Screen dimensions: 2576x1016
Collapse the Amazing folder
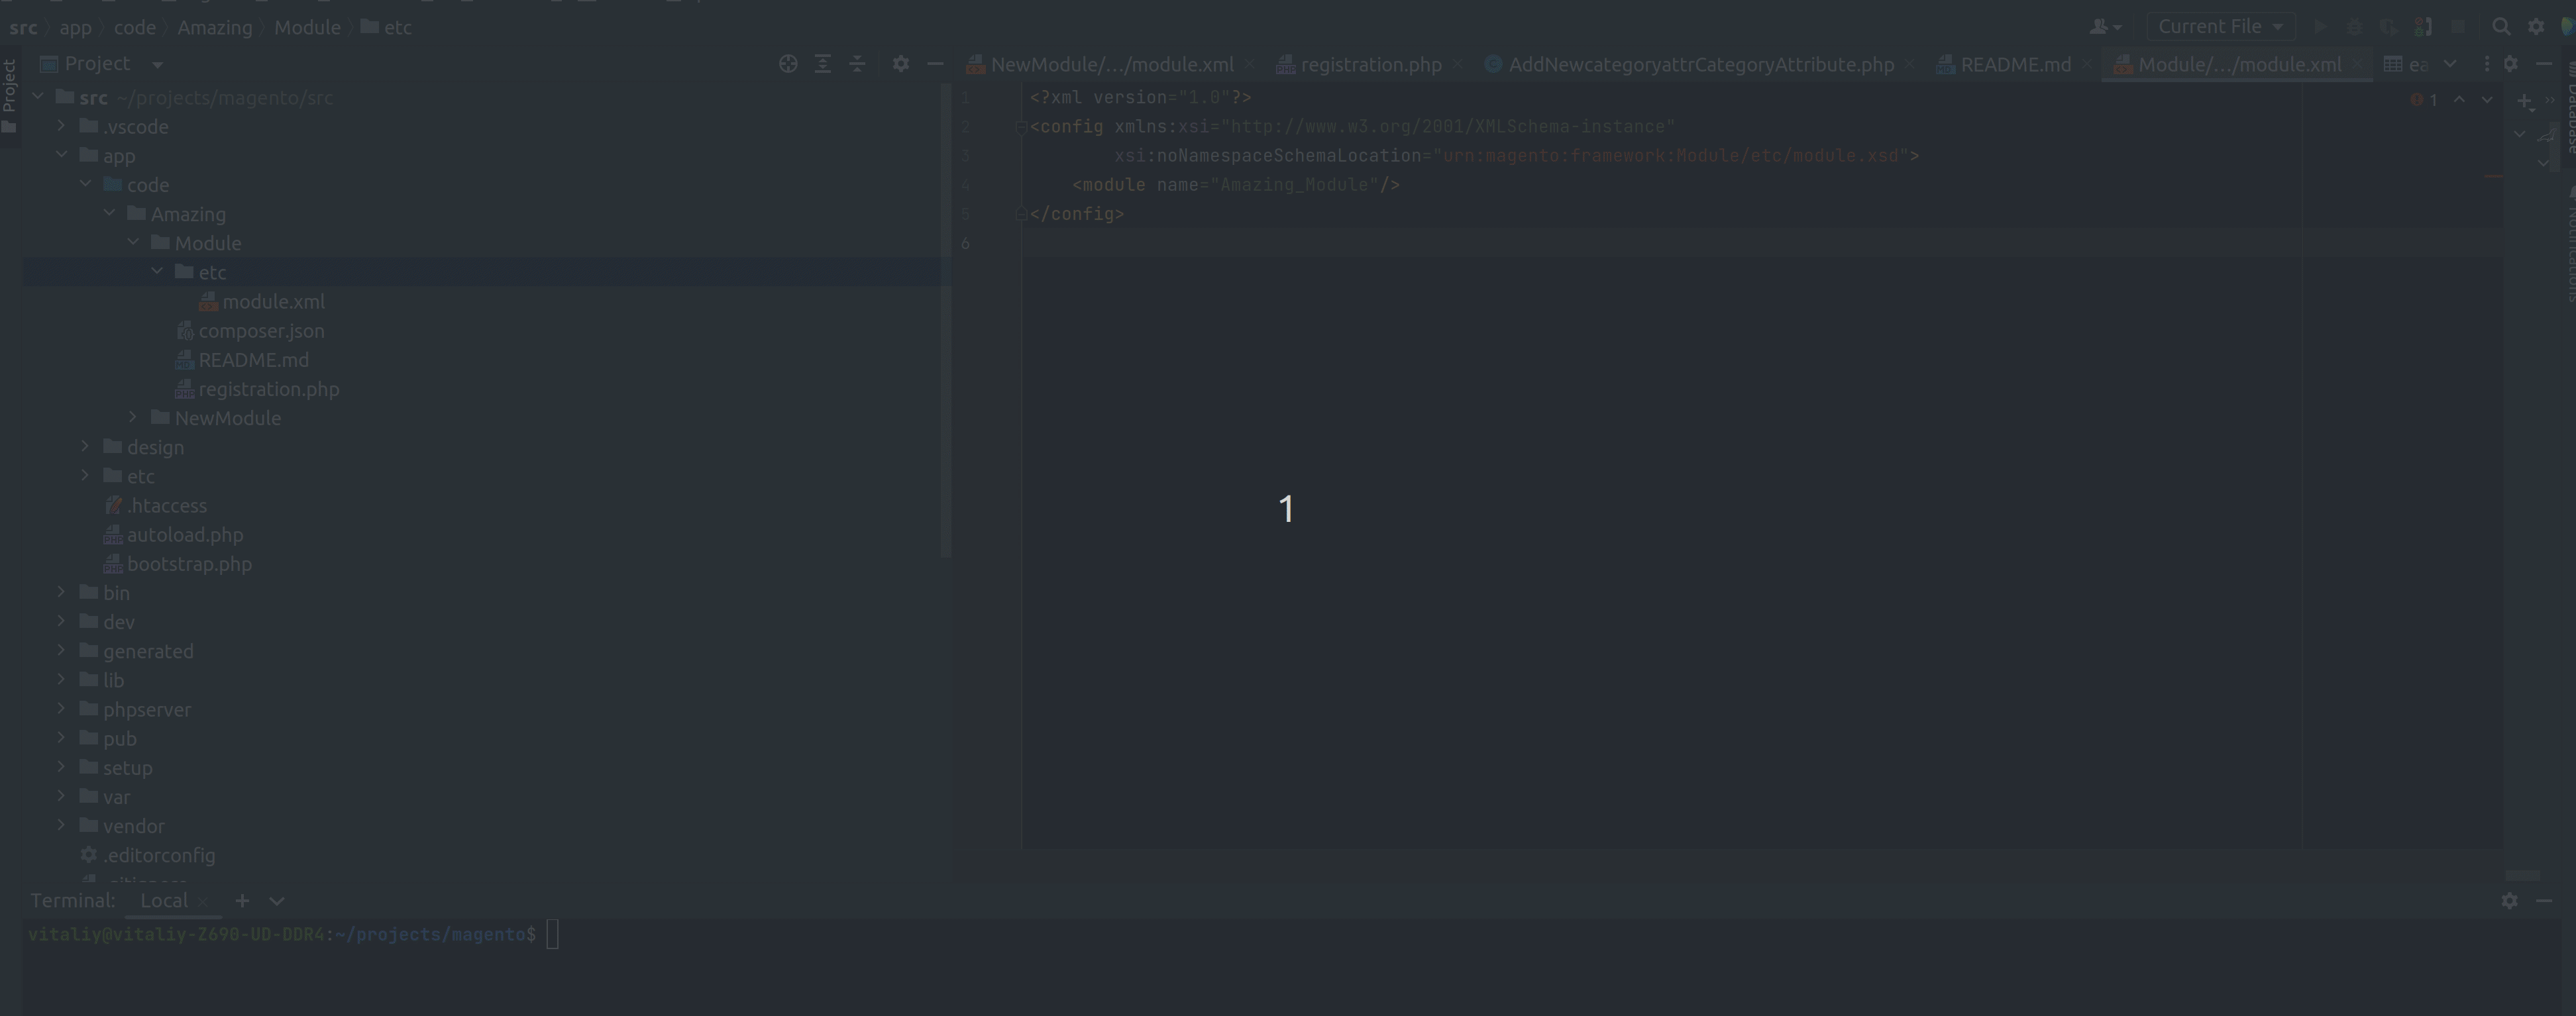coord(109,213)
